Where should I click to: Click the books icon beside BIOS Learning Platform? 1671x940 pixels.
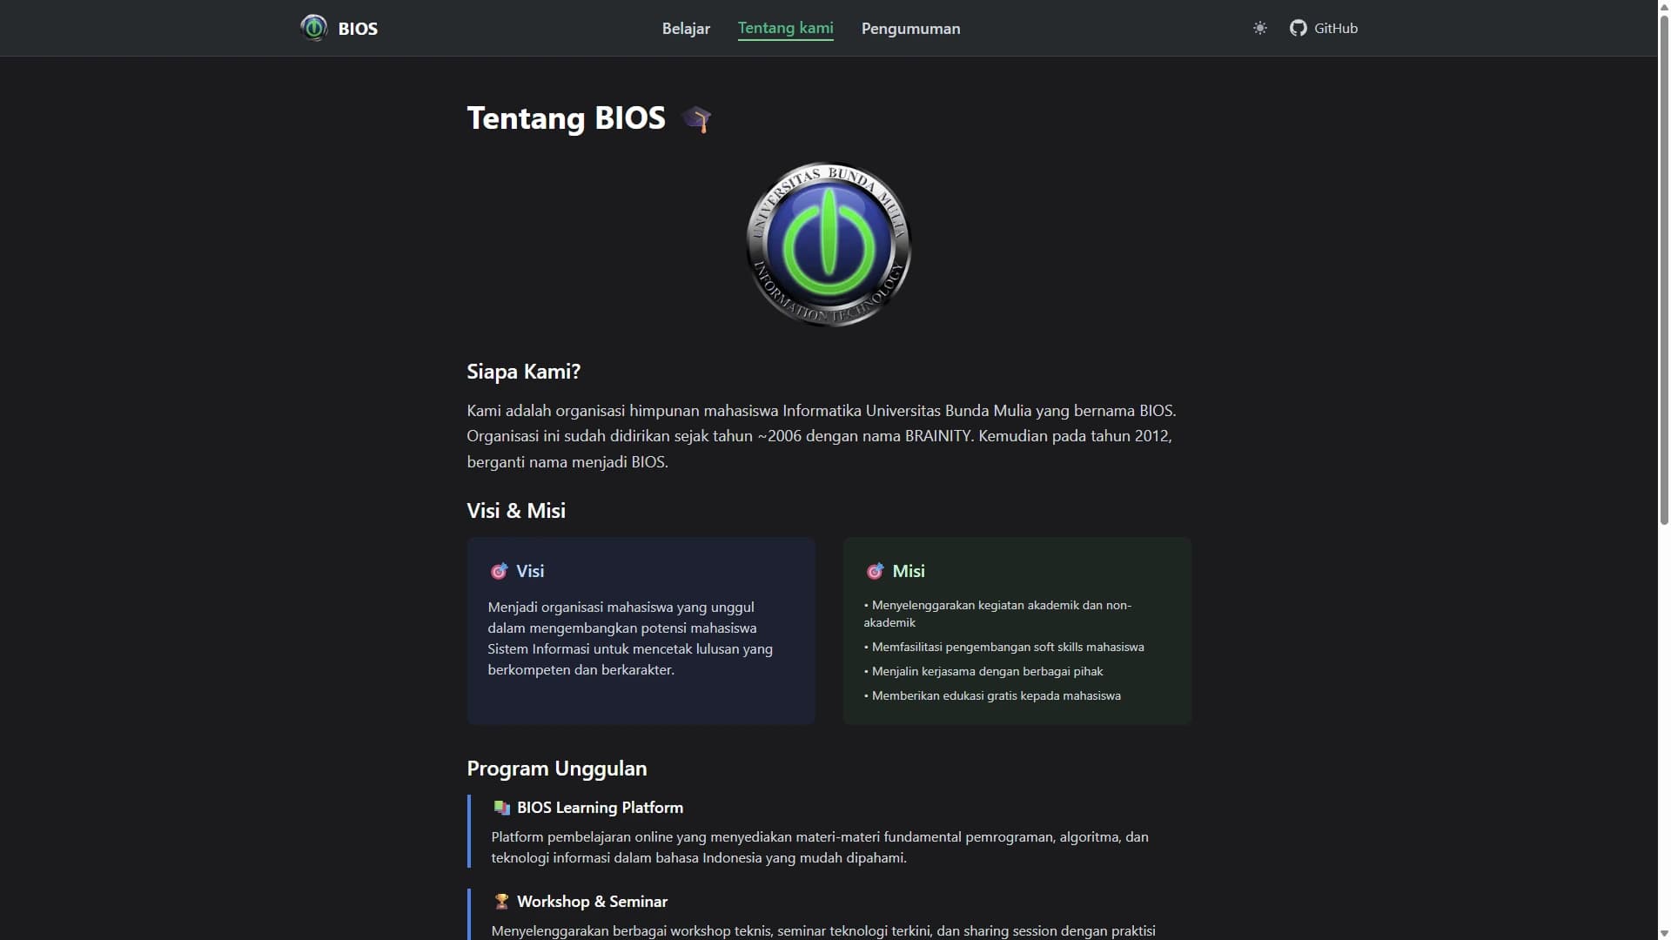coord(501,808)
